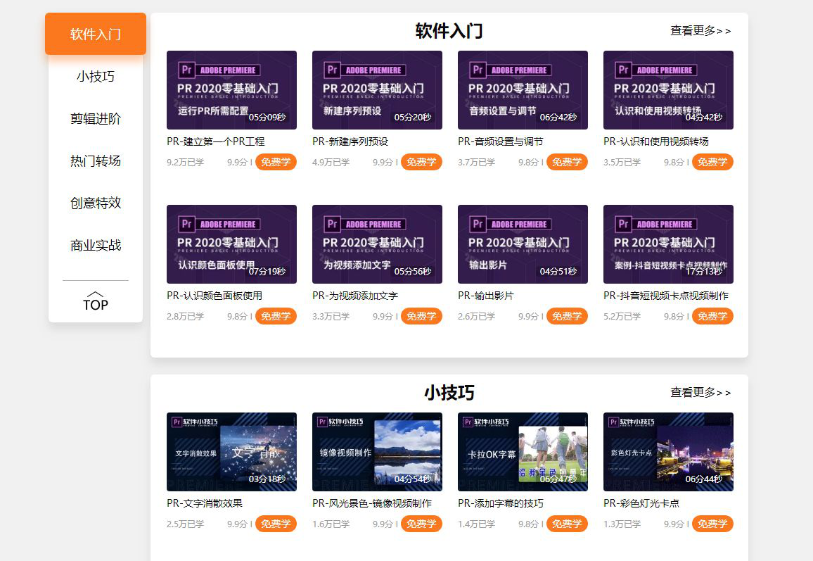Screen dimensions: 813x561
Task: Select 商业实战 in the sidebar
Action: [x=96, y=245]
